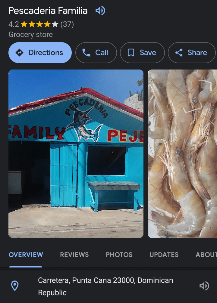Click the Pescaderia Familia title
217x303 pixels.
click(48, 11)
